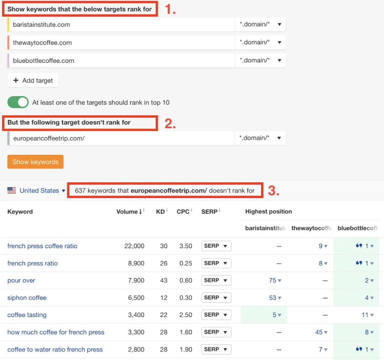This screenshot has height=360, width=384.
Task: Click the 637 keywords result summary text
Action: [x=165, y=190]
